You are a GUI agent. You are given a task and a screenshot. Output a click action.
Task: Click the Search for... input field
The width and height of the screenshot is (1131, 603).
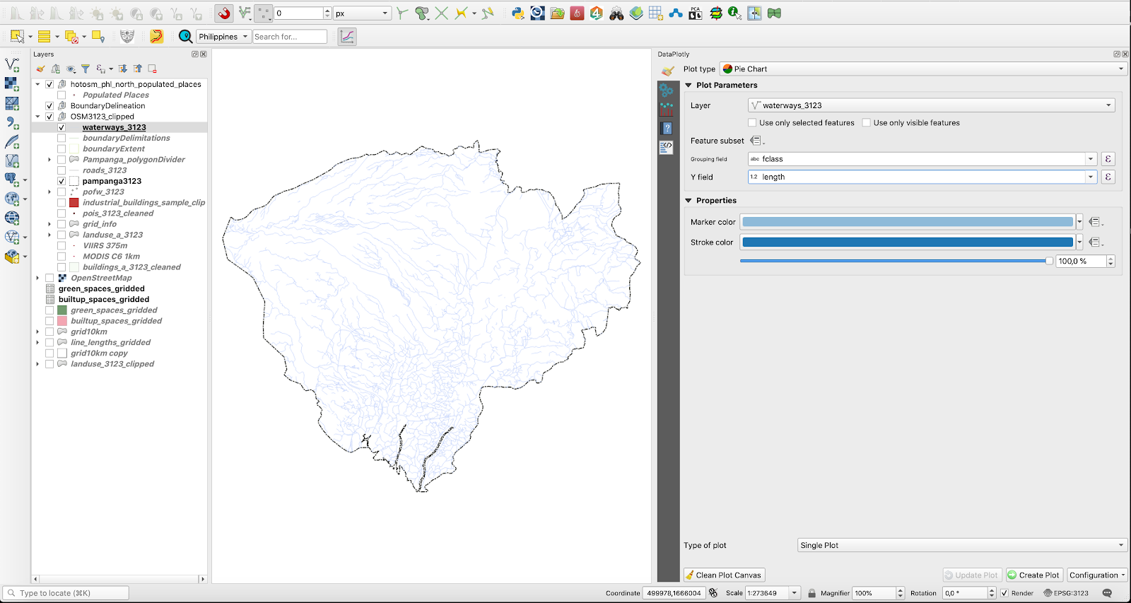290,37
